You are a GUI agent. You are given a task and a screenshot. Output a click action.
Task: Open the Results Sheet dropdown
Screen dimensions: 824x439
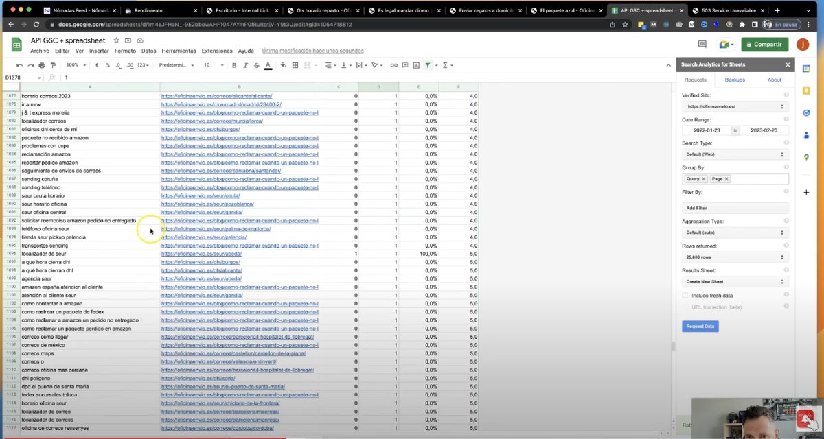coord(735,281)
